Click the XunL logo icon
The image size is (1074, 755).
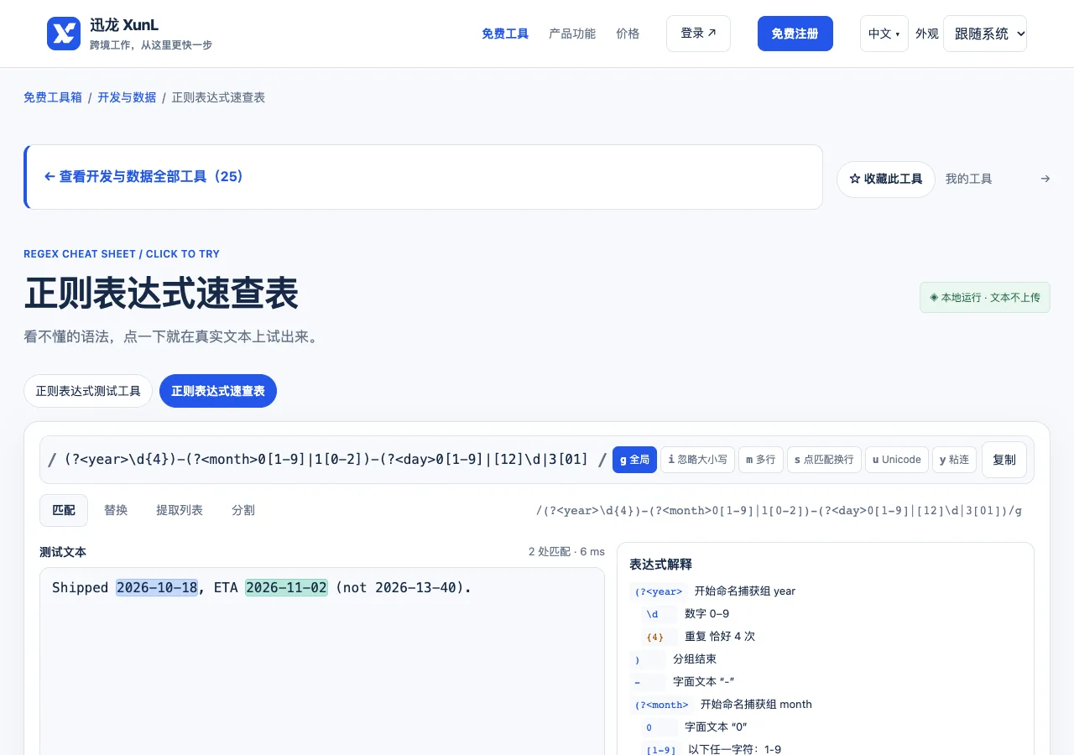coord(64,34)
